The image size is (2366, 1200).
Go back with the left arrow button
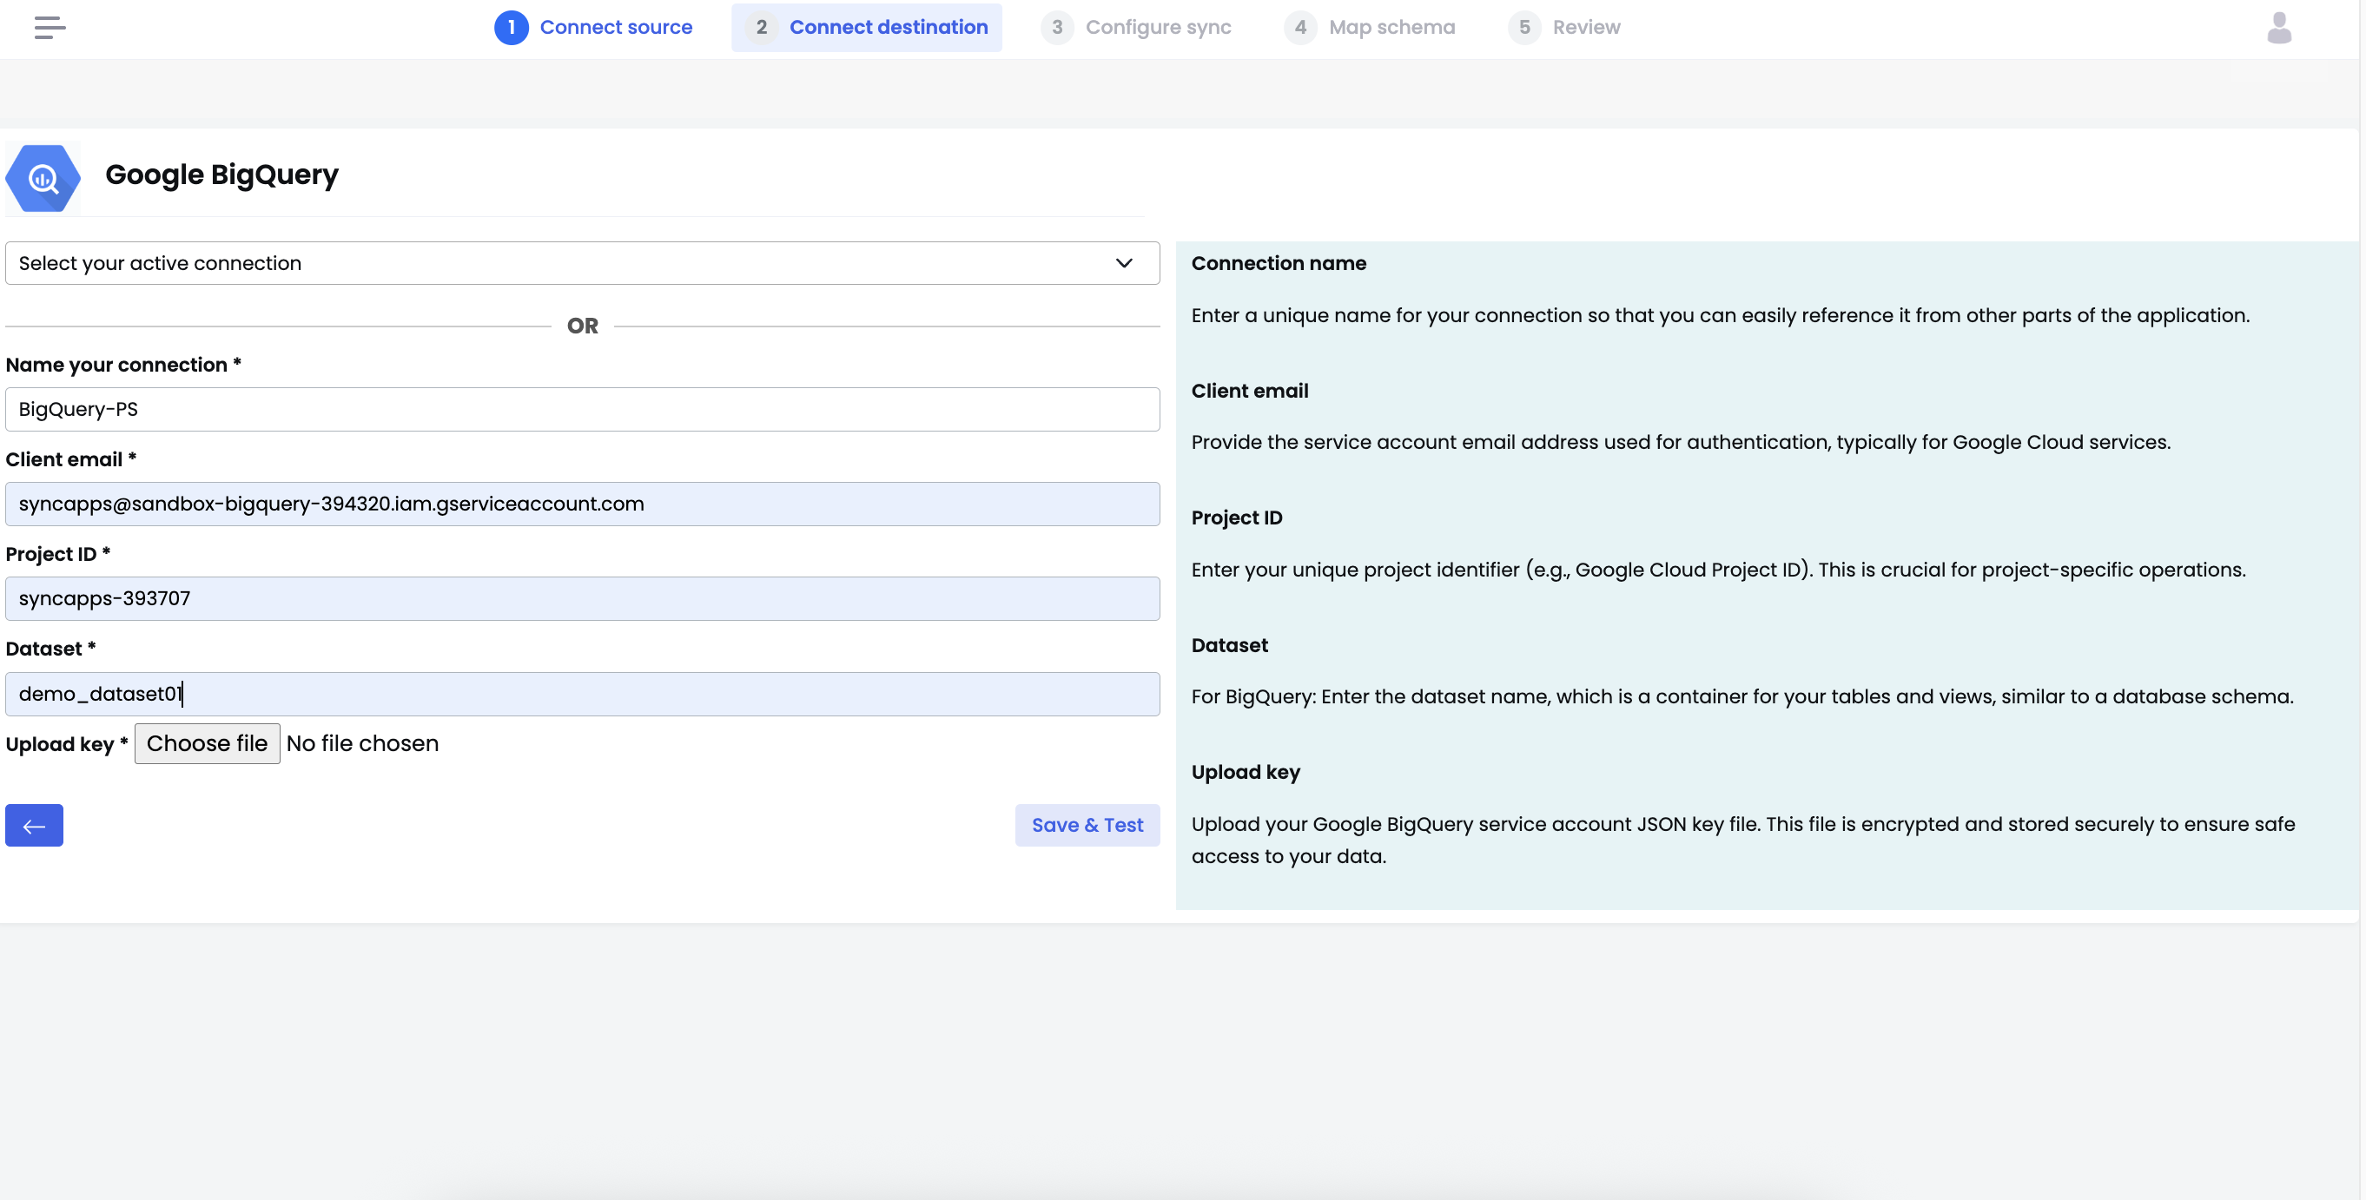34,826
